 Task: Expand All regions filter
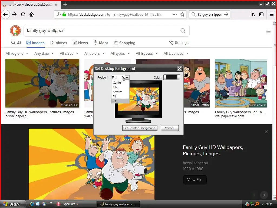click(x=17, y=53)
